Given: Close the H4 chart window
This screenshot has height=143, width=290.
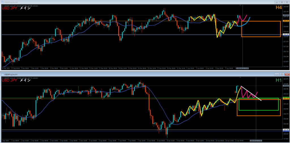Looking at the screenshot, I should [x=287, y=2].
